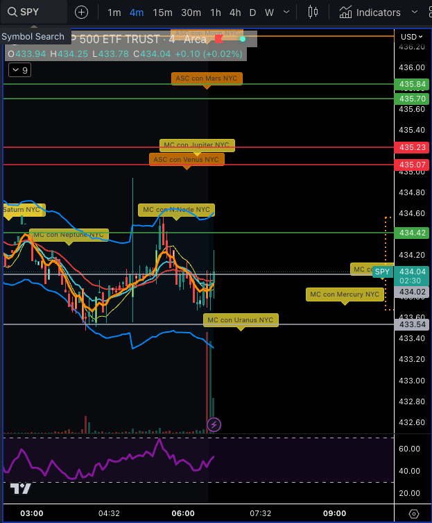Click the red flag icon in title
432x523 pixels.
click(219, 40)
